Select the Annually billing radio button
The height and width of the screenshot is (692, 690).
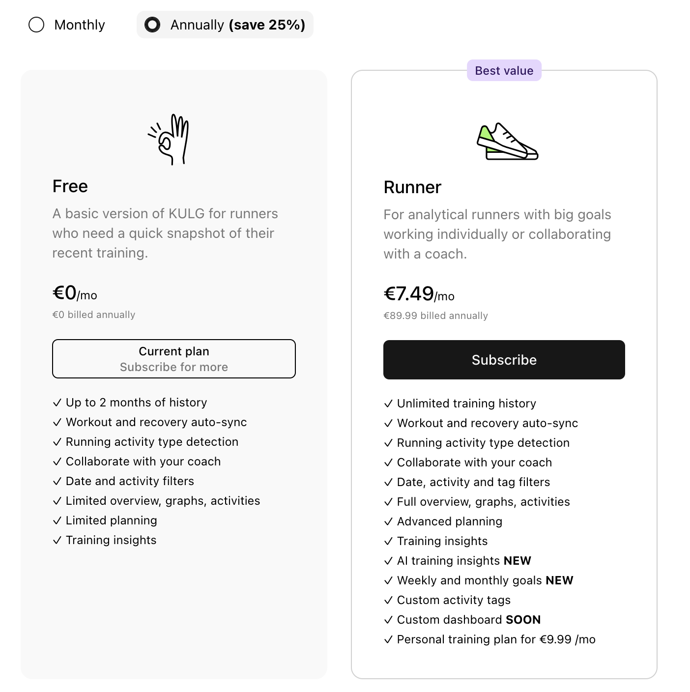pyautogui.click(x=152, y=25)
